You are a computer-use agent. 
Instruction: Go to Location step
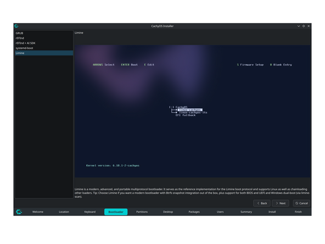(64, 212)
